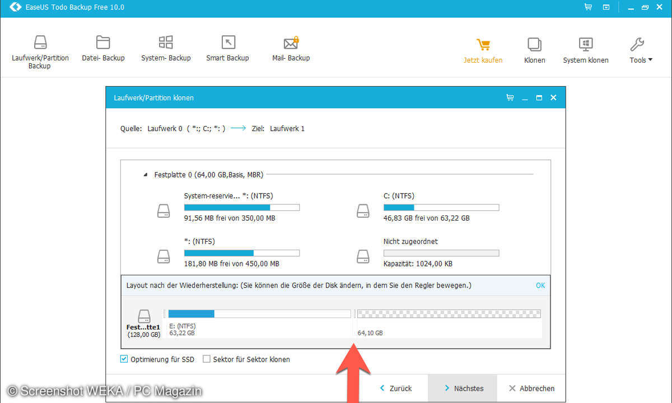Screen dimensions: 672x403
Task: Click text 46,83 GB frei von 63,22 GB
Action: tap(427, 218)
